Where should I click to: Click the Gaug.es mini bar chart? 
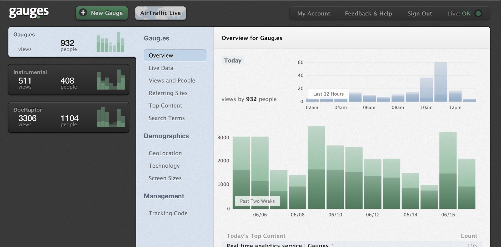(x=110, y=42)
